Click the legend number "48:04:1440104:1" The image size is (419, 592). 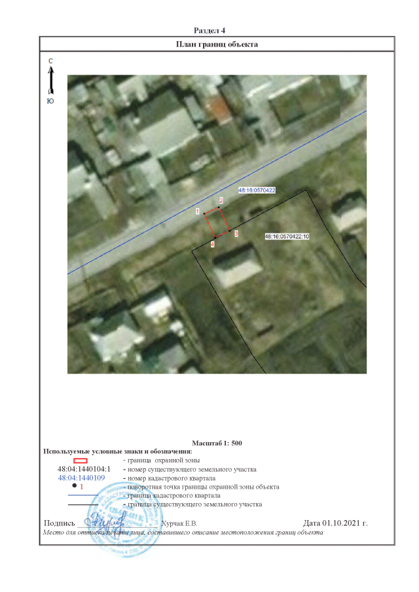click(84, 469)
